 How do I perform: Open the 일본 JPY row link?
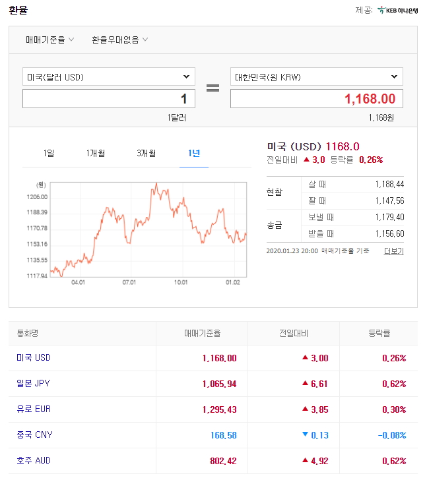click(33, 383)
